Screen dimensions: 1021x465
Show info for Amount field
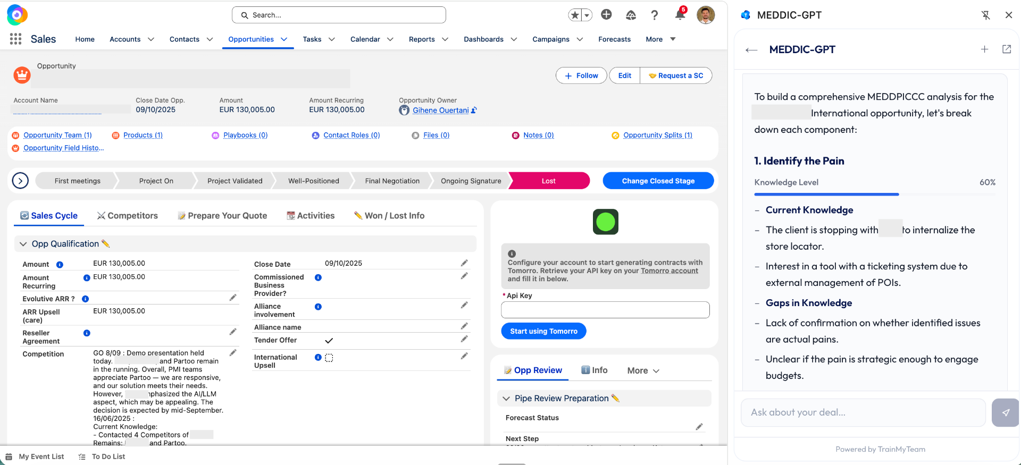pos(60,265)
